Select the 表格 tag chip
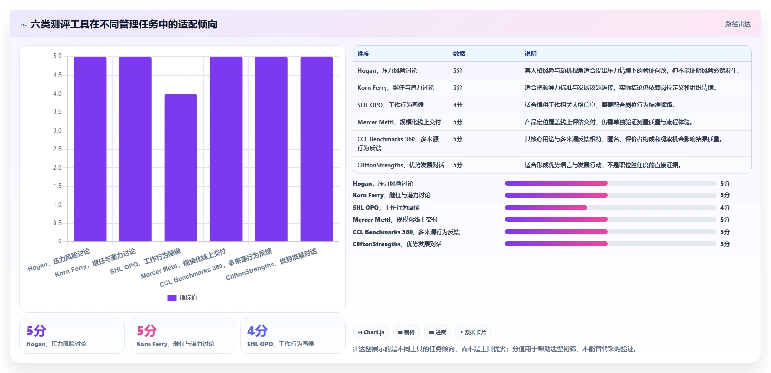Viewport: 771px width, 373px height. click(x=406, y=332)
